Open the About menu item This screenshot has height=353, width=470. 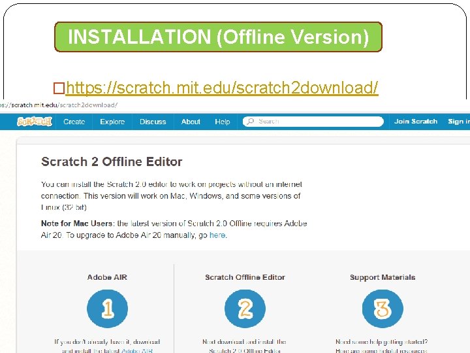click(x=191, y=122)
